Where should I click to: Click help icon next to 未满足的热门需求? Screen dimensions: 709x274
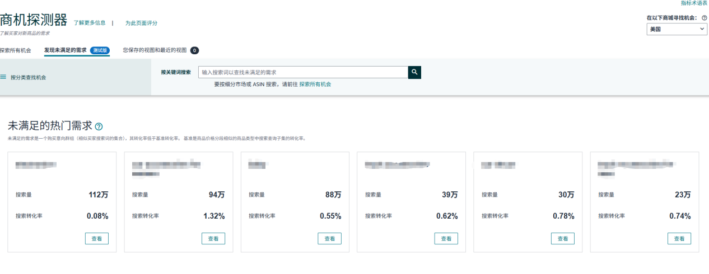tap(99, 126)
